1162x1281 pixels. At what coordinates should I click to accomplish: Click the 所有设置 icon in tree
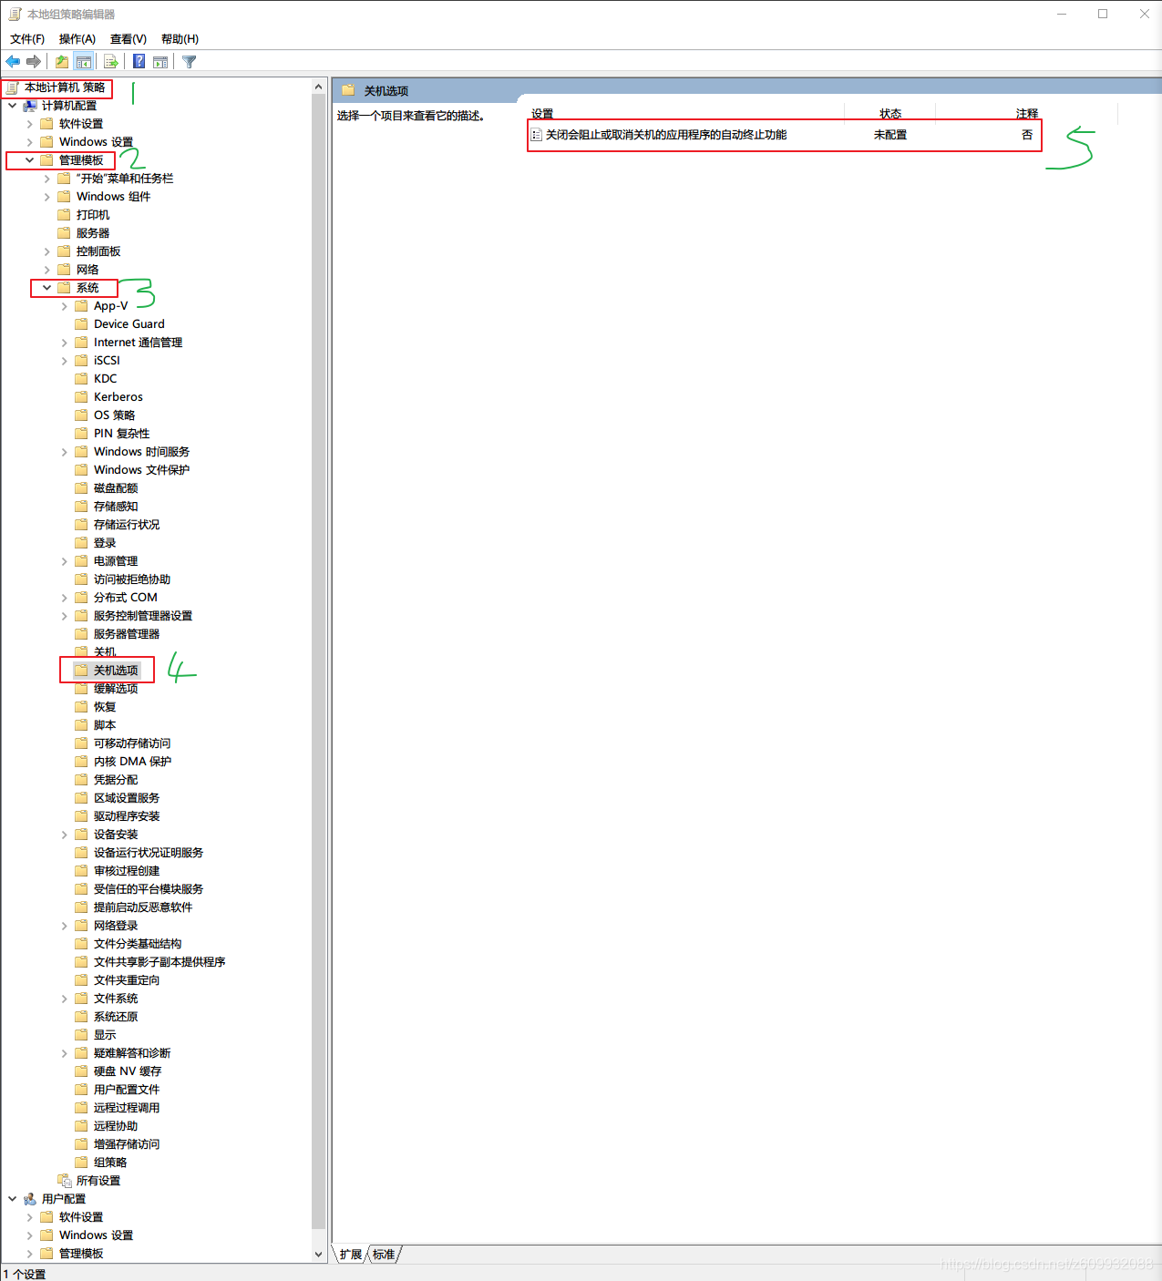(x=64, y=1181)
